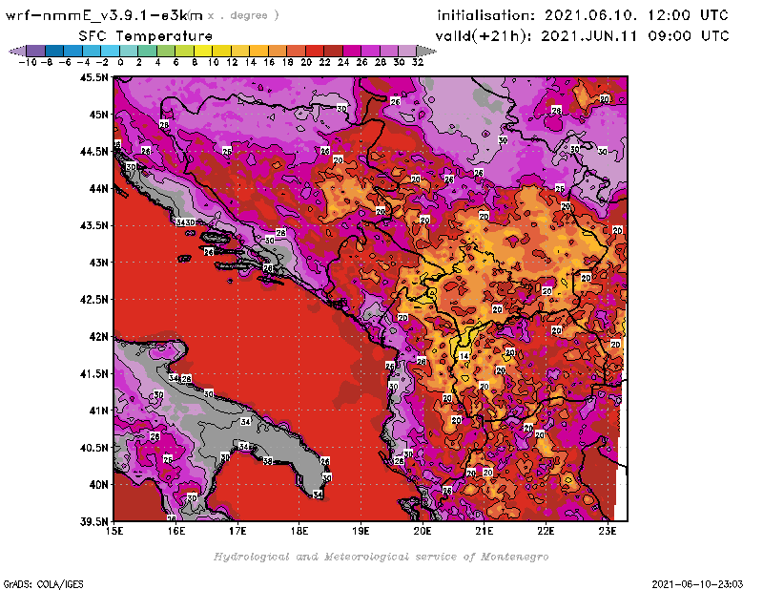This screenshot has width=763, height=590.
Task: Click the 40.5N latitude label
Action: [93, 448]
